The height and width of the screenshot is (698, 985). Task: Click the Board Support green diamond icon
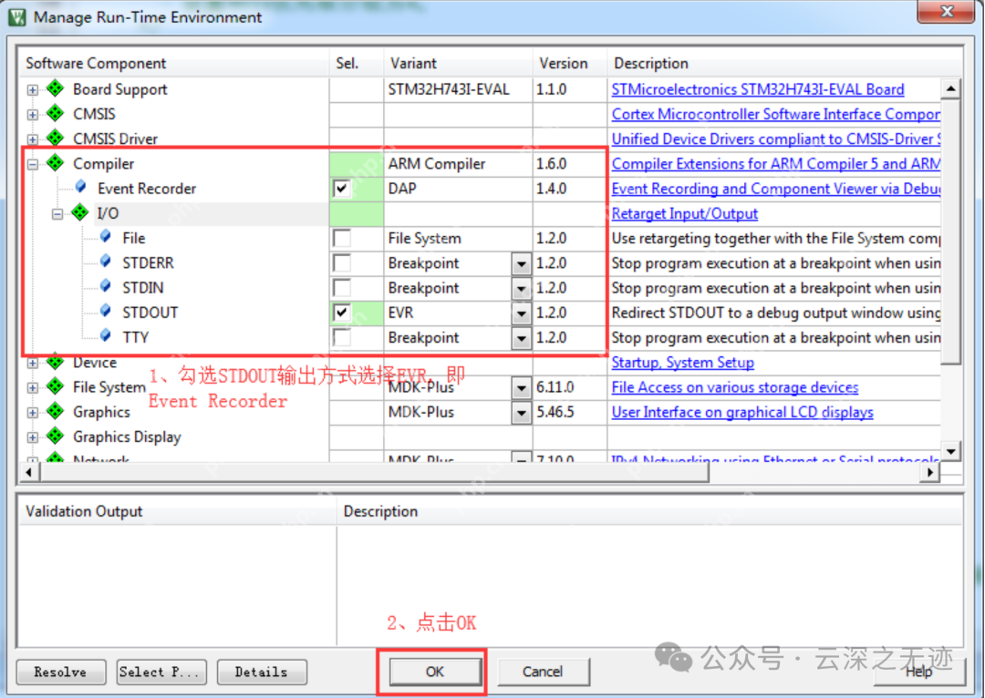coord(56,89)
